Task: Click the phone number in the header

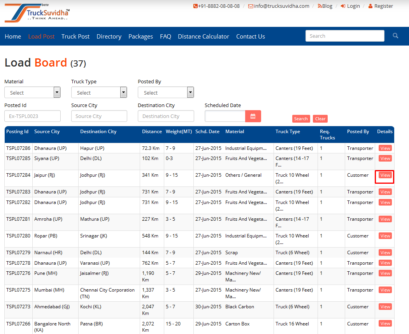Action: pos(216,6)
